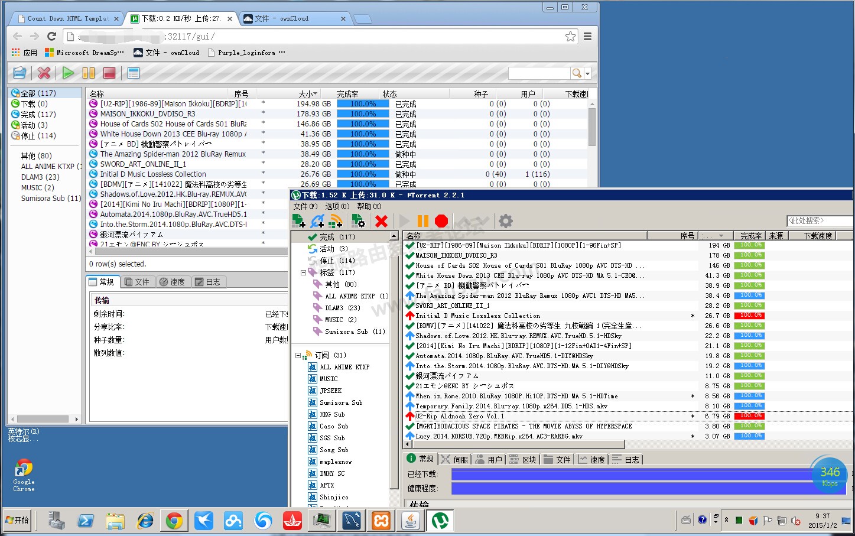Click add torrent icon in µTorrent window
This screenshot has width=855, height=536.
point(299,221)
